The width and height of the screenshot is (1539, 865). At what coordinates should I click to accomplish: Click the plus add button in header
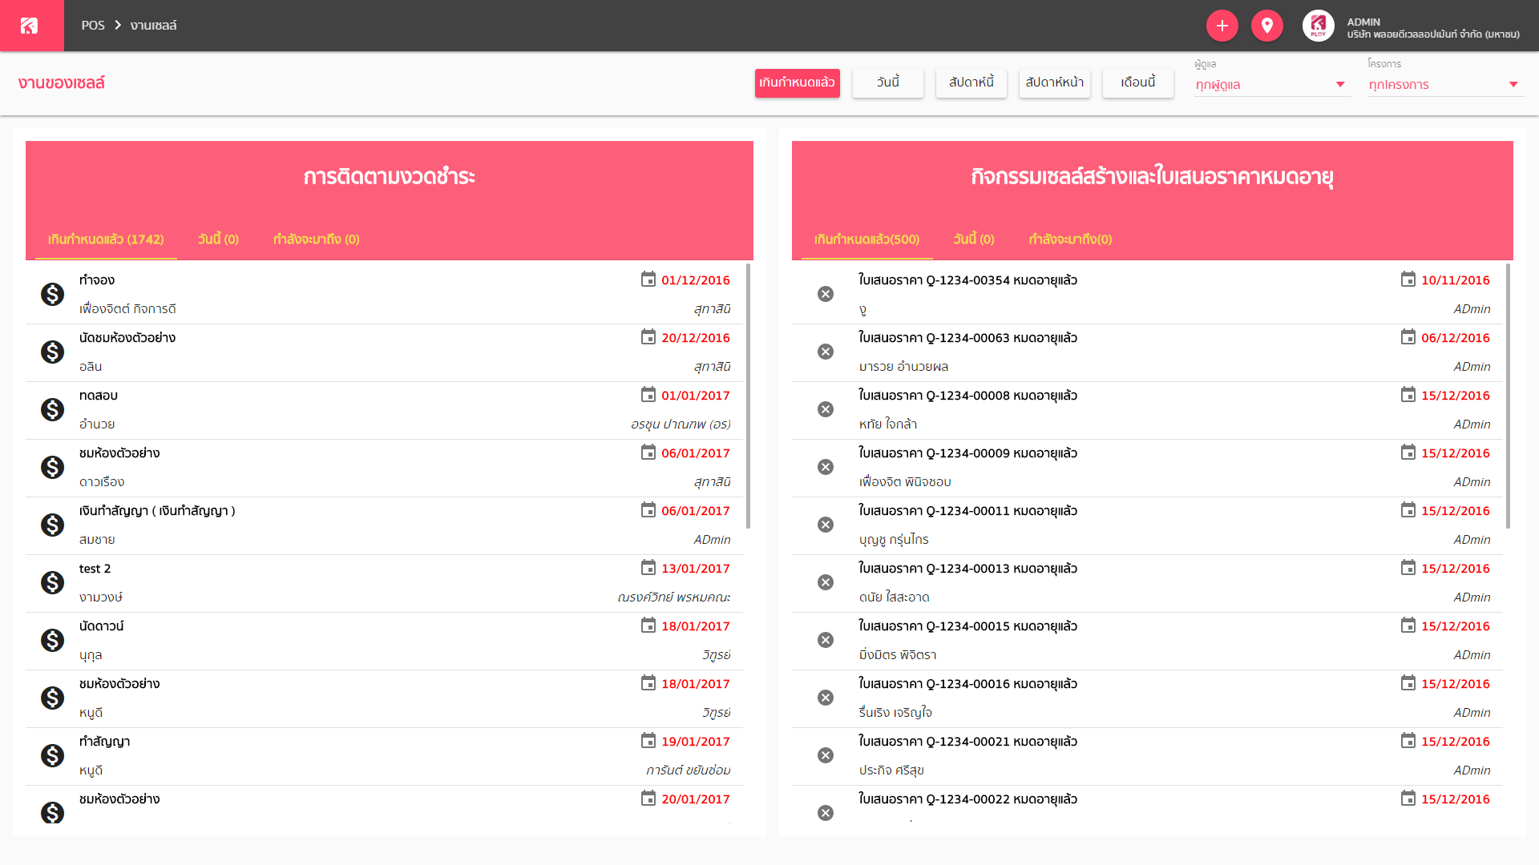click(x=1222, y=26)
